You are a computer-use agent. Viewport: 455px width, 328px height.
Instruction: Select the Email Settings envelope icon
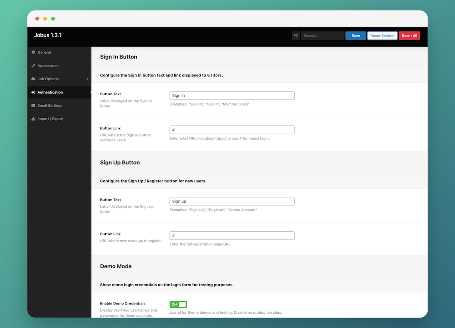pyautogui.click(x=33, y=105)
